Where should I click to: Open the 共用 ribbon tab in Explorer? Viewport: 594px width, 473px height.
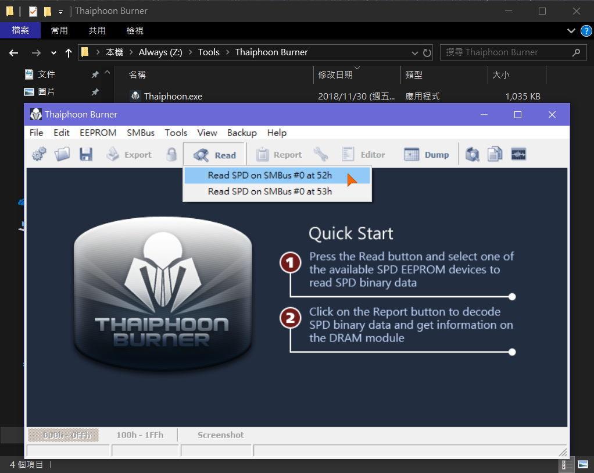[97, 30]
